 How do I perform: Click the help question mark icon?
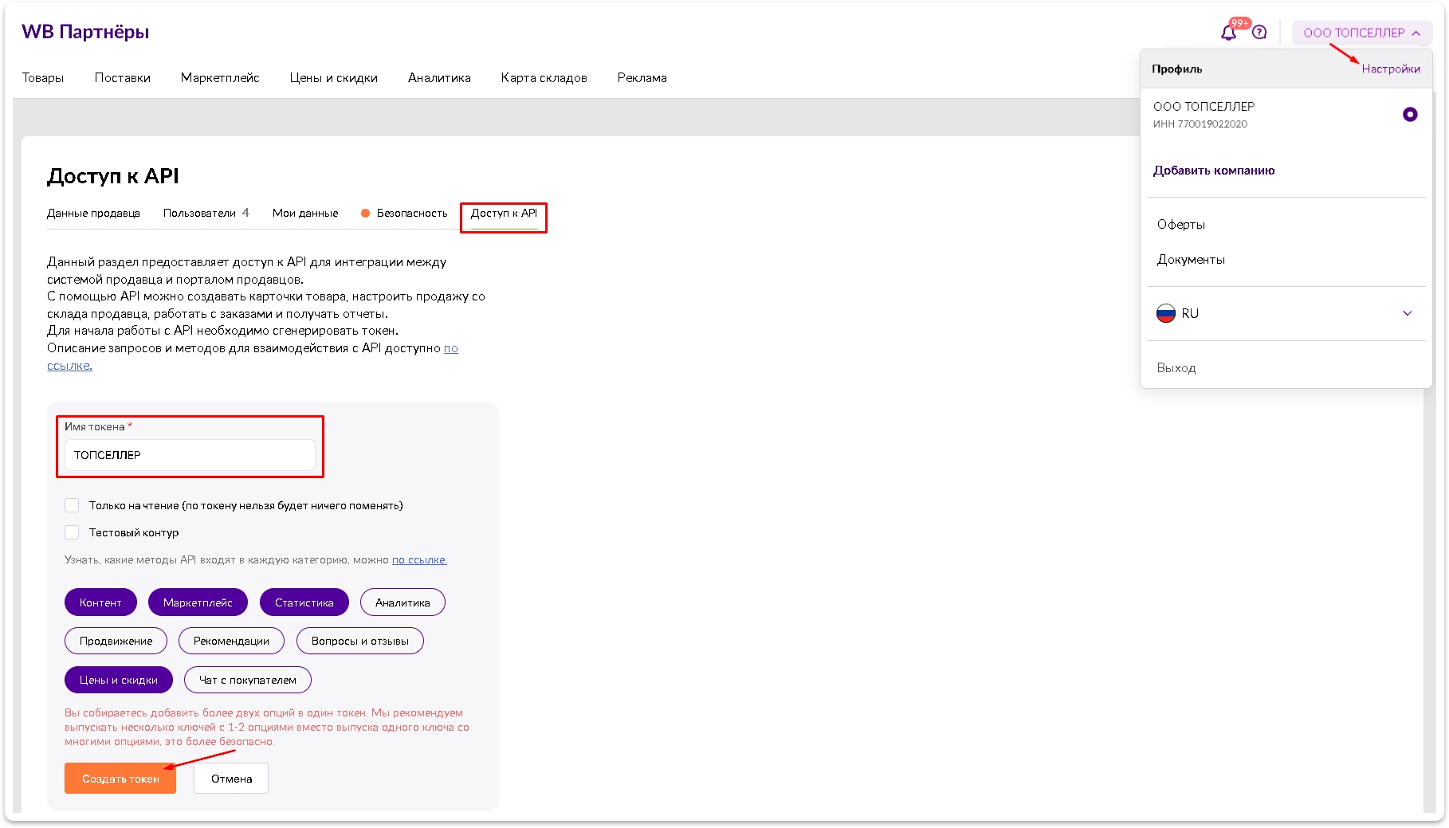pyautogui.click(x=1259, y=33)
